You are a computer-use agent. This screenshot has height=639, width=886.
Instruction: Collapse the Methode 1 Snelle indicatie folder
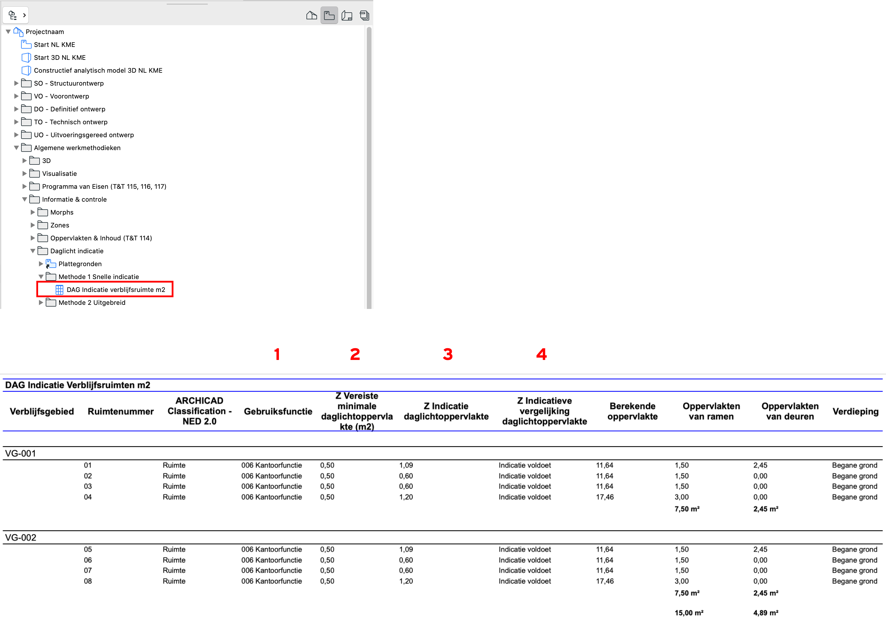pos(41,277)
